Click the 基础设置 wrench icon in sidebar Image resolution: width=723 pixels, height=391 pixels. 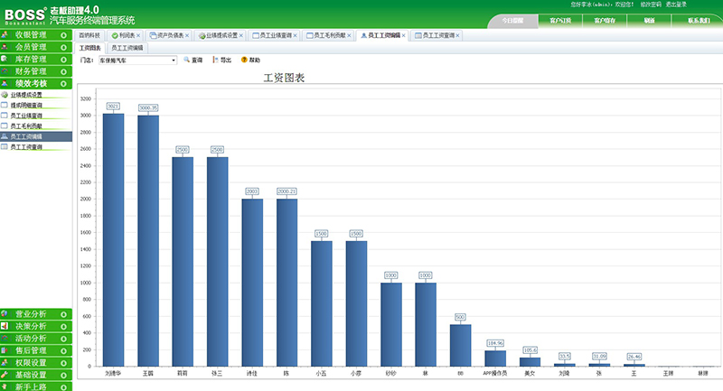tap(6, 374)
